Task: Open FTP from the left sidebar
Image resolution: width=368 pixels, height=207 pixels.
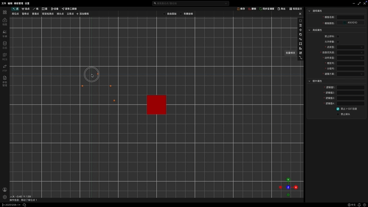Action: point(5,68)
